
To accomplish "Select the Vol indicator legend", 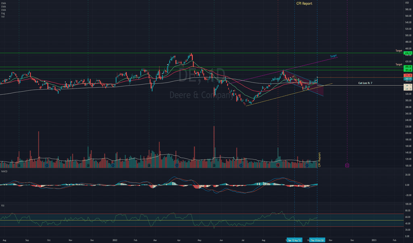I will [x=3, y=16].
